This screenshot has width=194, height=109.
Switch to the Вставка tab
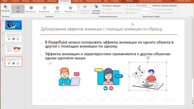(26, 1)
